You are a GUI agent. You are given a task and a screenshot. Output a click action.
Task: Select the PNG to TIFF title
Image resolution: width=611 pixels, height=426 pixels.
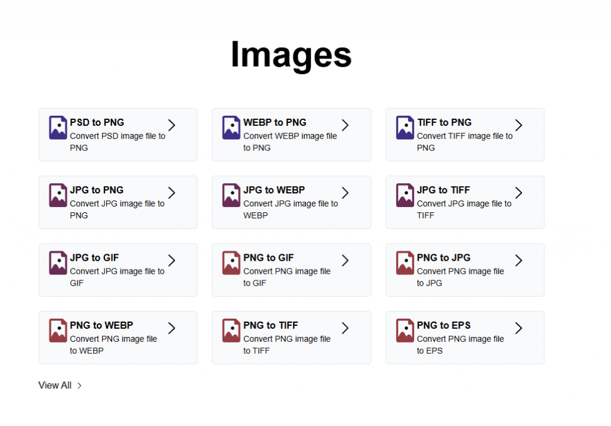(270, 325)
